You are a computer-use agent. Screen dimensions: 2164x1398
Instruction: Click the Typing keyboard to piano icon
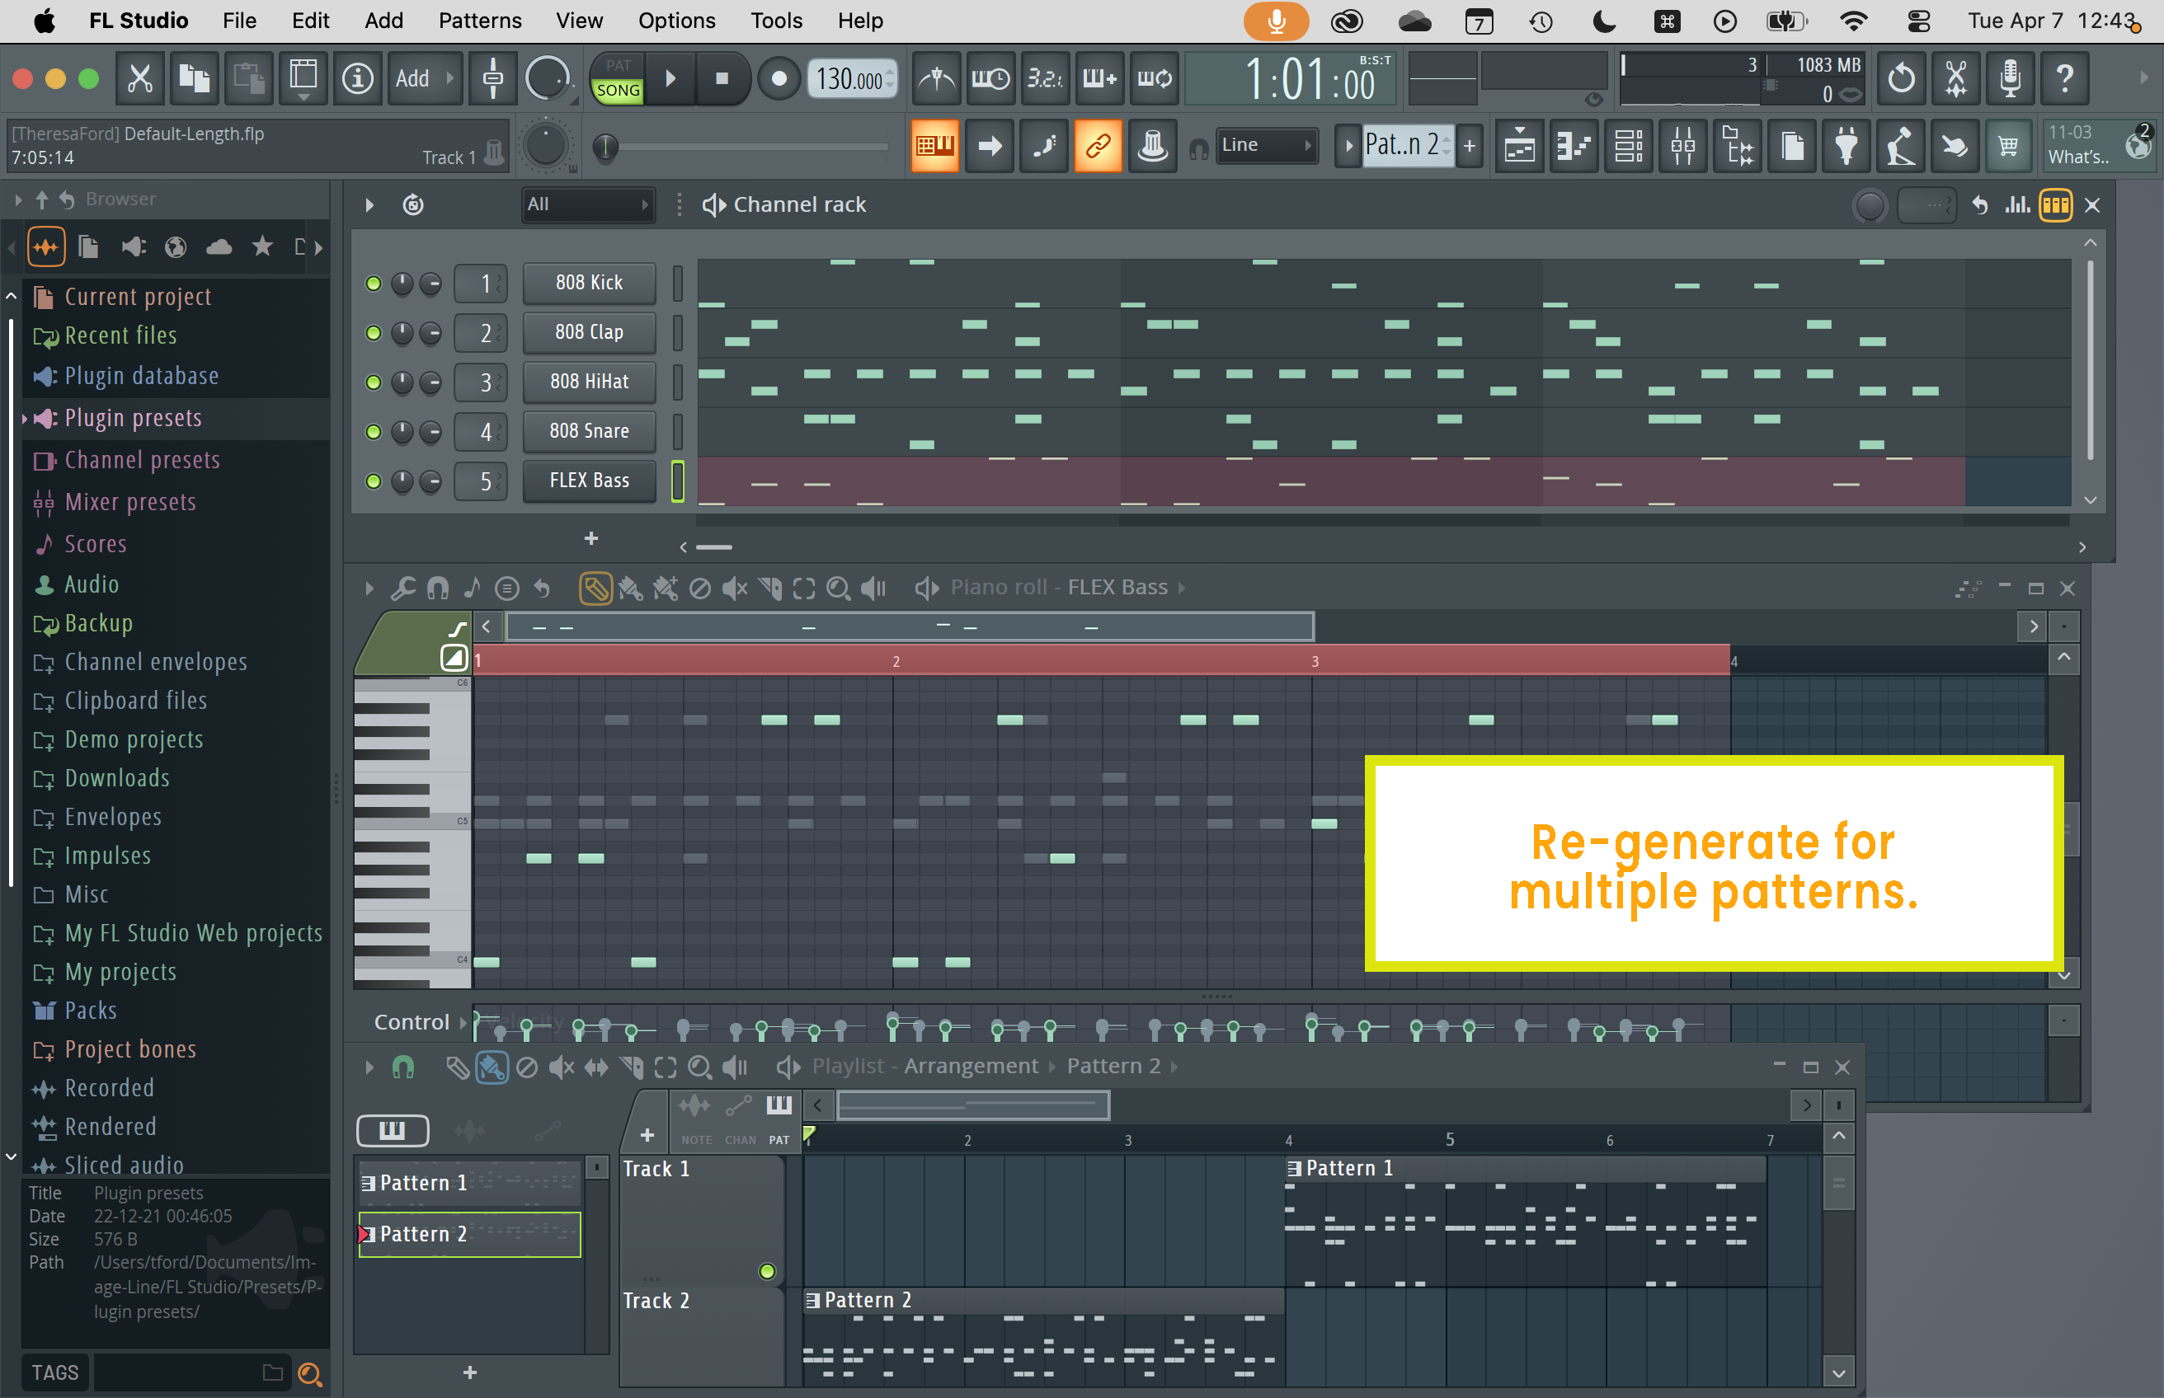tap(934, 146)
